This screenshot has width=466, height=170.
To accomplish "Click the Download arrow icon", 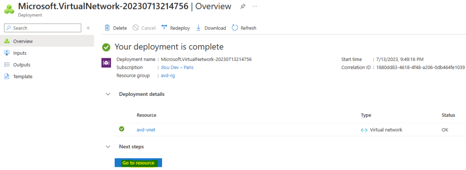I will [198, 28].
